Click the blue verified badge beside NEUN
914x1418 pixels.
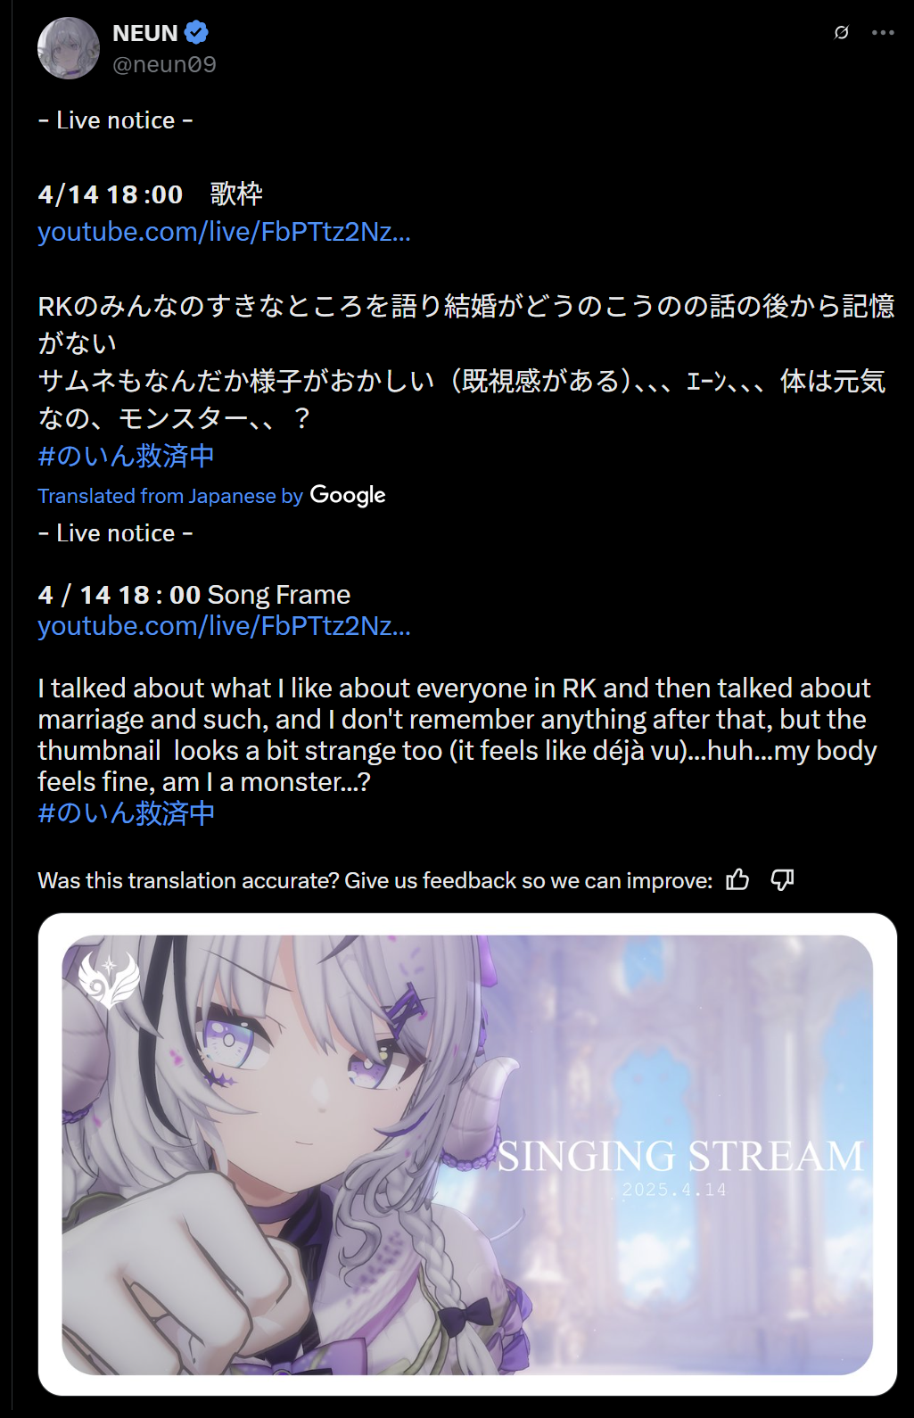pos(197,33)
